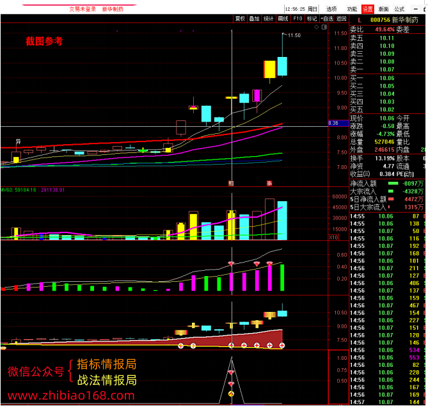Click the rightmost plus-circle signal in the fourth panel
This screenshot has height=406, width=428.
282,346
